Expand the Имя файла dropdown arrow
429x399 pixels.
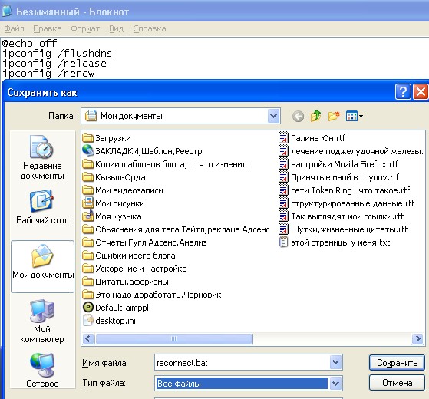click(335, 363)
